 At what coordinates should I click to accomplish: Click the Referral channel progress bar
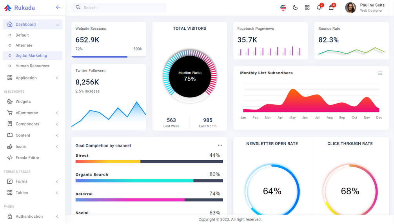click(x=149, y=200)
